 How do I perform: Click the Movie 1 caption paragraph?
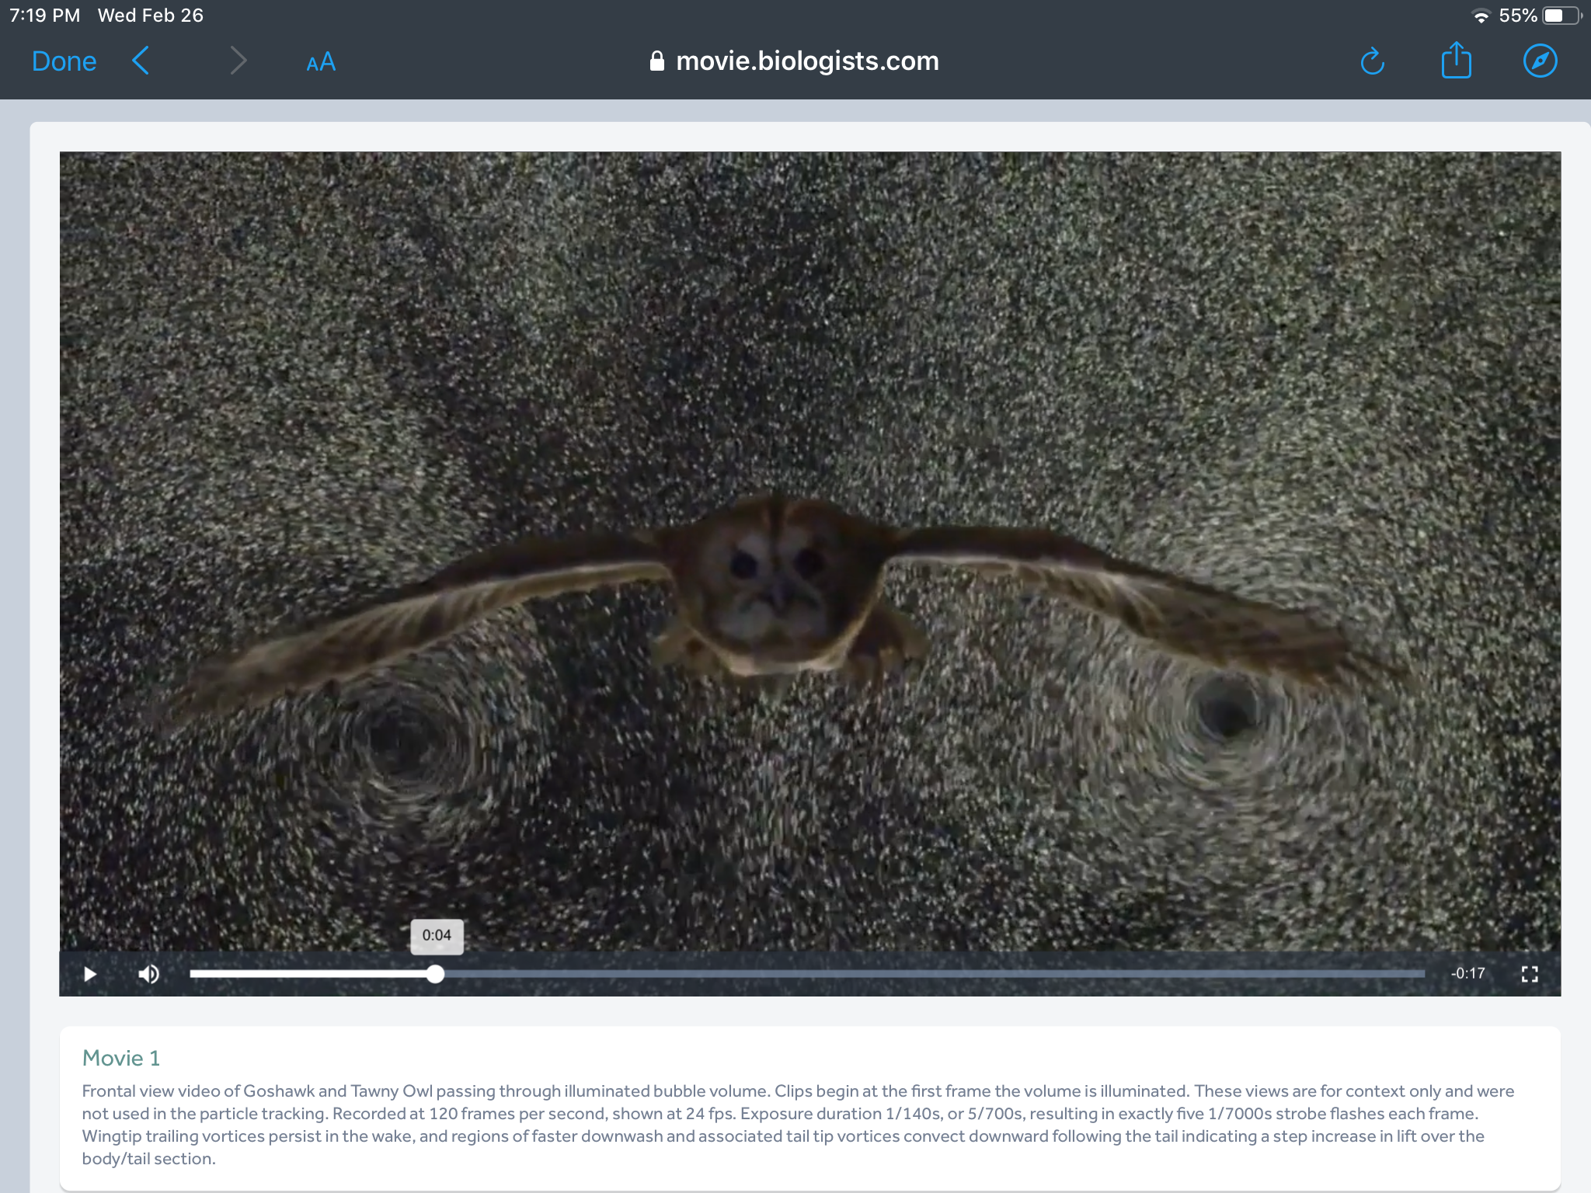tap(799, 1125)
